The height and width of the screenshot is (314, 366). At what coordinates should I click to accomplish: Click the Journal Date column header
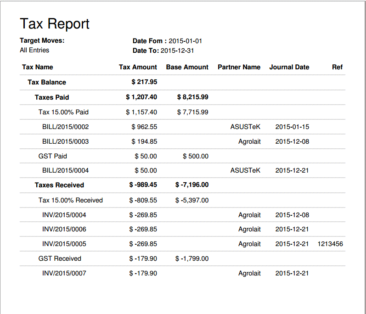289,67
